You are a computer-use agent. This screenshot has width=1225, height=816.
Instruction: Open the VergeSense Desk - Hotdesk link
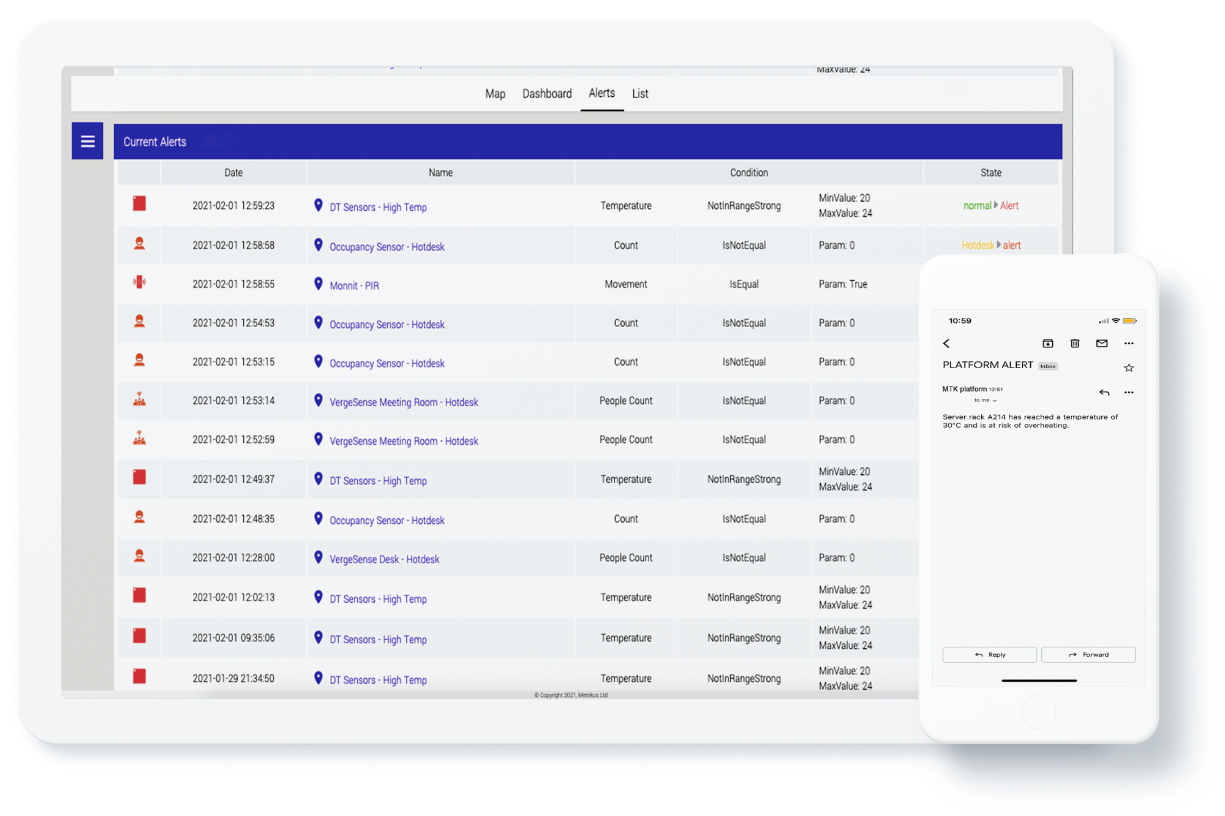pyautogui.click(x=384, y=559)
